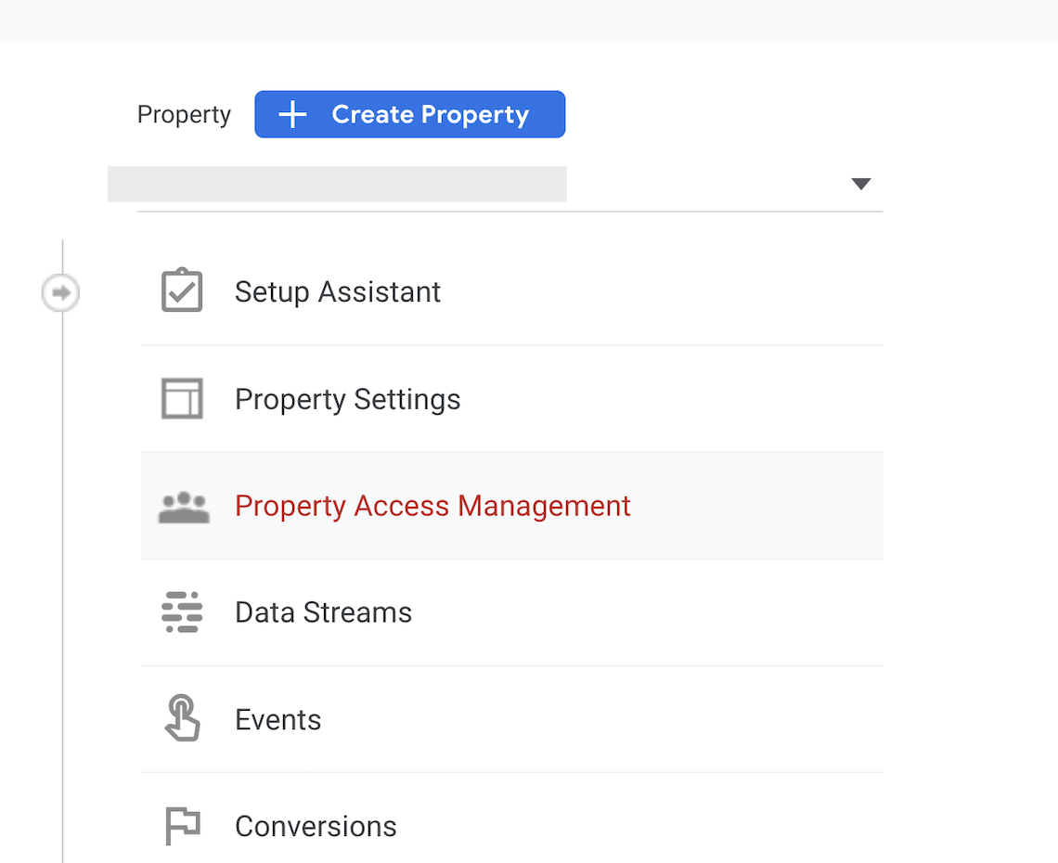1058x863 pixels.
Task: Open the property switcher triangle control
Action: pyautogui.click(x=861, y=184)
